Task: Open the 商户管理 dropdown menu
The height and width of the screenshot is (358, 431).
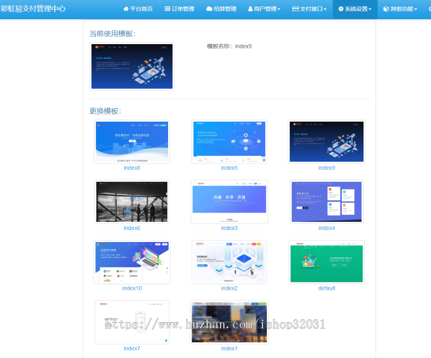Action: pyautogui.click(x=264, y=9)
